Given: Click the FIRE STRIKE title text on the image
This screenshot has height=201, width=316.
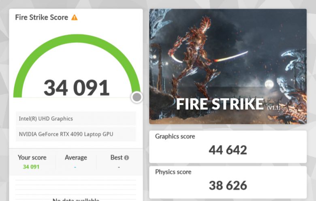Looking at the screenshot, I should tap(220, 104).
